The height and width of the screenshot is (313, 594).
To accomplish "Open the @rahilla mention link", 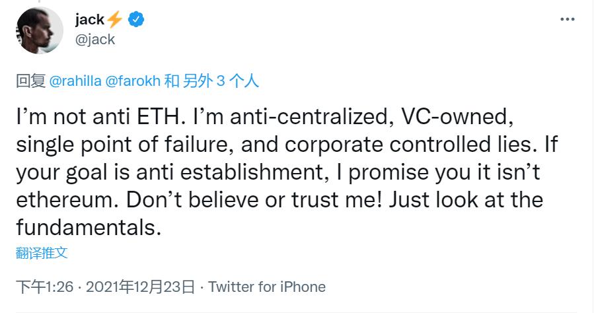I will point(73,81).
